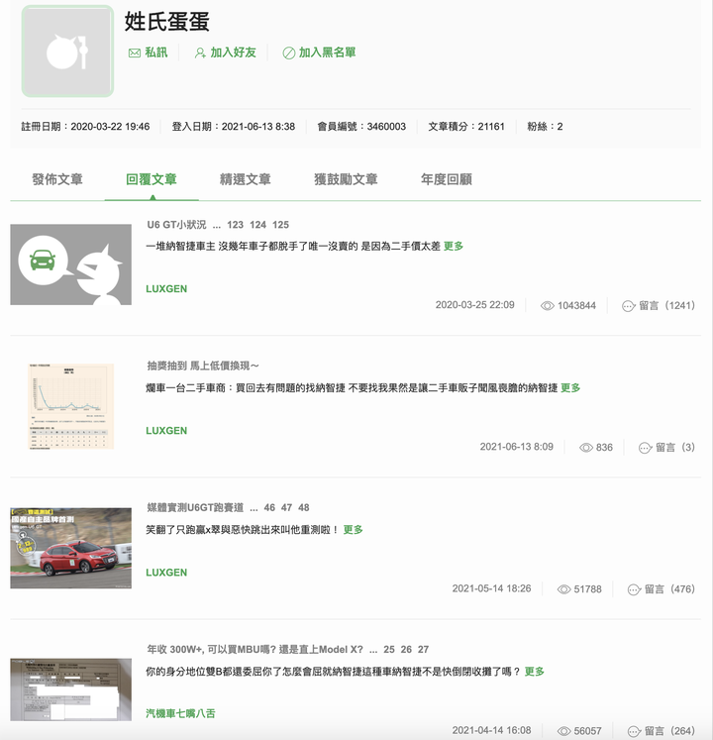This screenshot has height=740, width=713.
Task: Click the 會員編號：3460003 text
Action: [361, 127]
